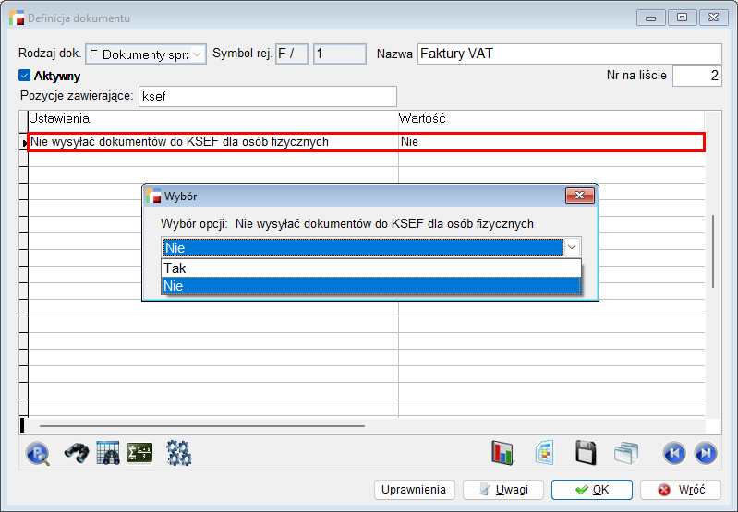Open the bar chart icon
Image resolution: width=738 pixels, height=512 pixels.
pos(502,453)
